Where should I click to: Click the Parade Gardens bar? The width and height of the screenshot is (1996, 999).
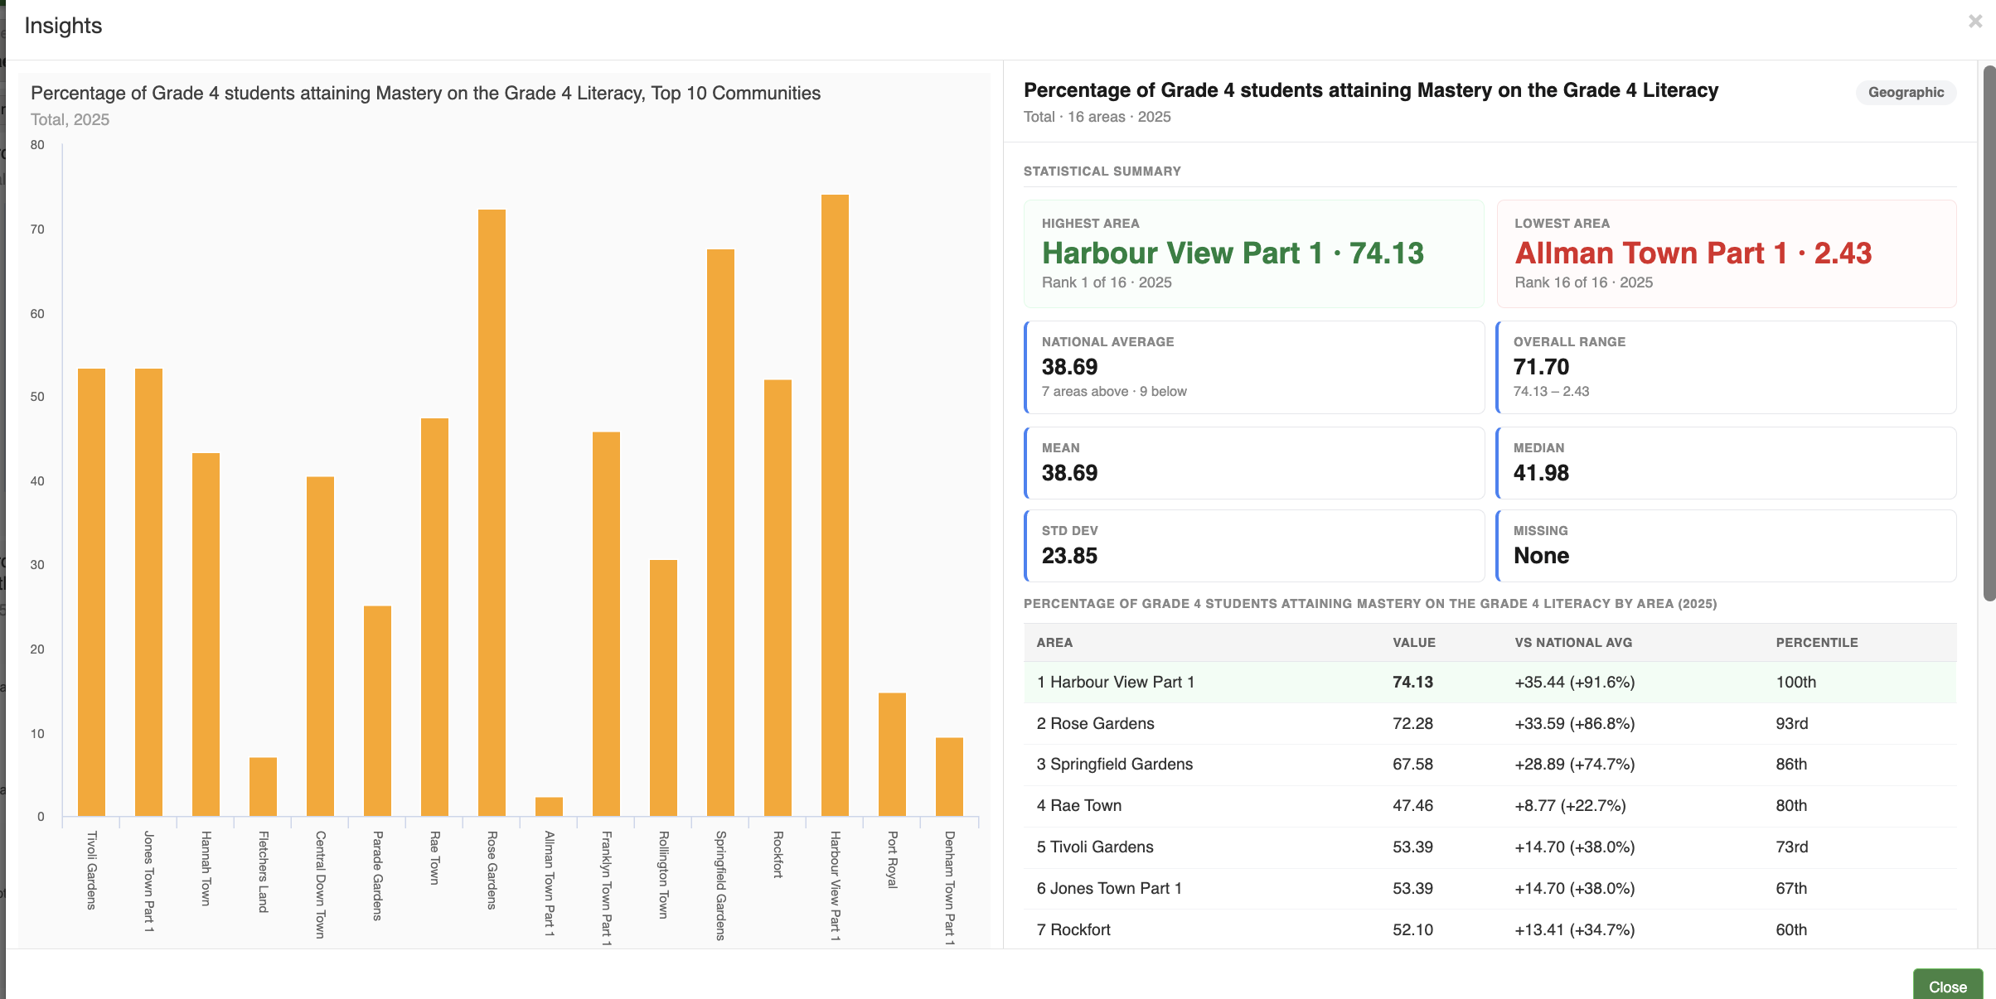pos(377,711)
